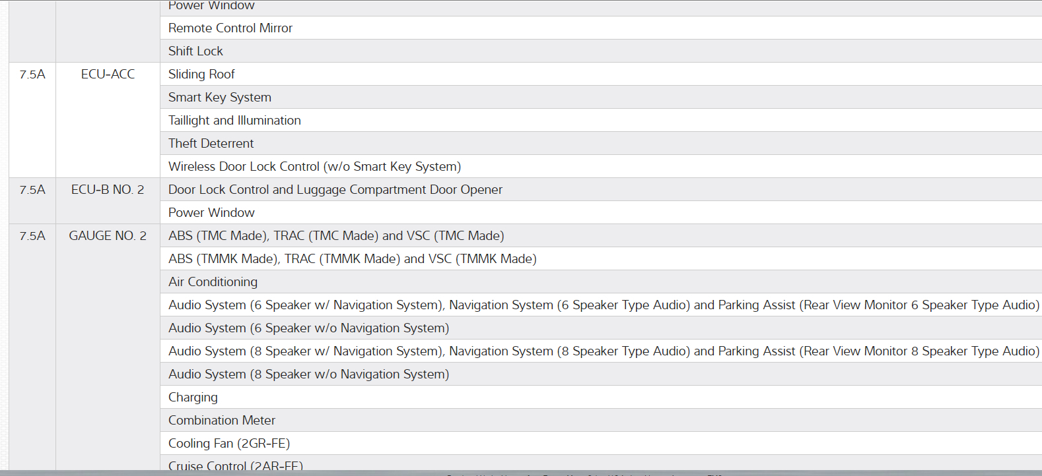This screenshot has width=1042, height=476.
Task: Click Door Lock Control and Luggage Compartment row
Action: (335, 189)
